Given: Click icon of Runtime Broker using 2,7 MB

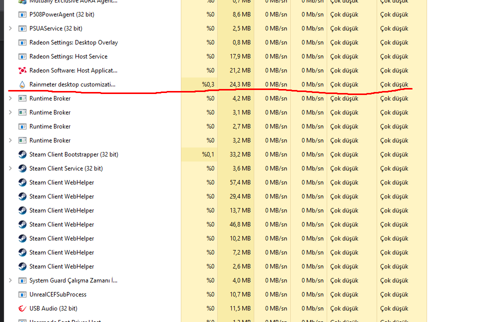Looking at the screenshot, I should pyautogui.click(x=22, y=126).
